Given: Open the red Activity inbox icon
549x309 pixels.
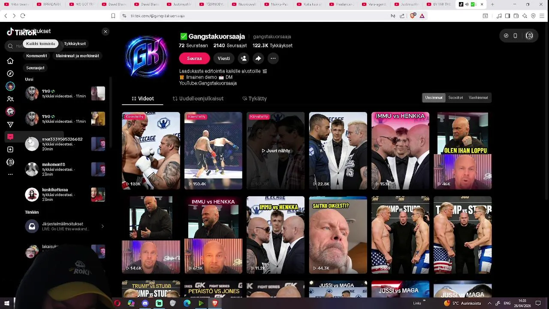Looking at the screenshot, I should 10,137.
